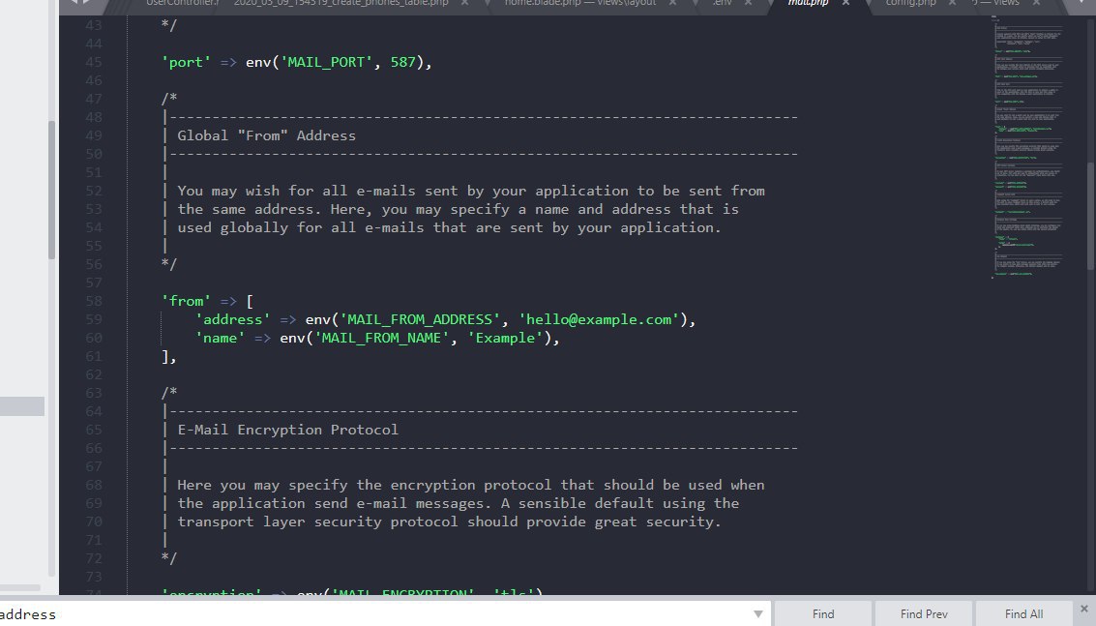Click the Find button
This screenshot has width=1096, height=626.
823,614
